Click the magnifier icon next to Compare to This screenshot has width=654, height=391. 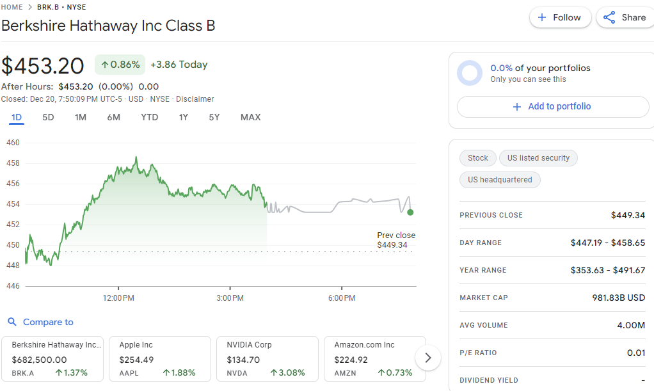pos(12,322)
